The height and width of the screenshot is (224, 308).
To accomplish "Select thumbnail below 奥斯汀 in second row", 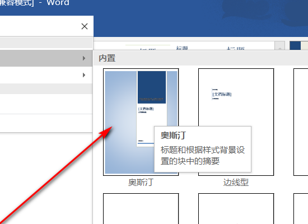I will [x=141, y=209].
